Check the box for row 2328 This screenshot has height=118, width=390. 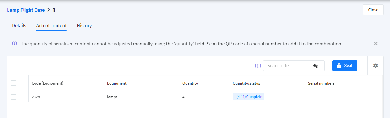point(14,97)
